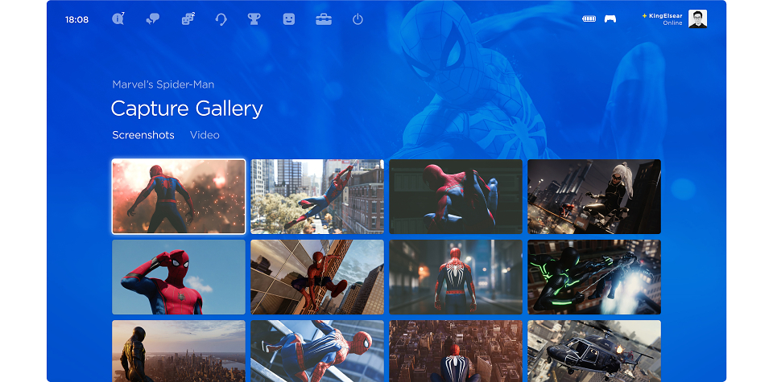The image size is (773, 382).
Task: Open KingElsear profile avatar
Action: point(697,18)
